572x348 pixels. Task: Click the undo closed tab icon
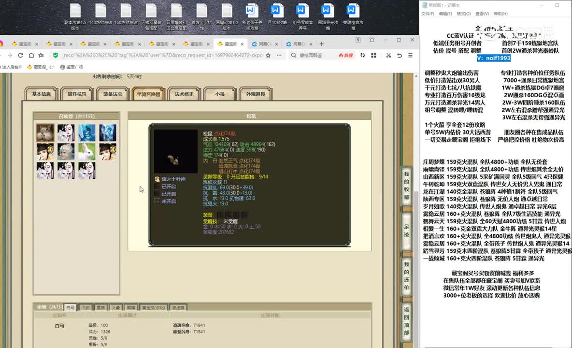400,56
